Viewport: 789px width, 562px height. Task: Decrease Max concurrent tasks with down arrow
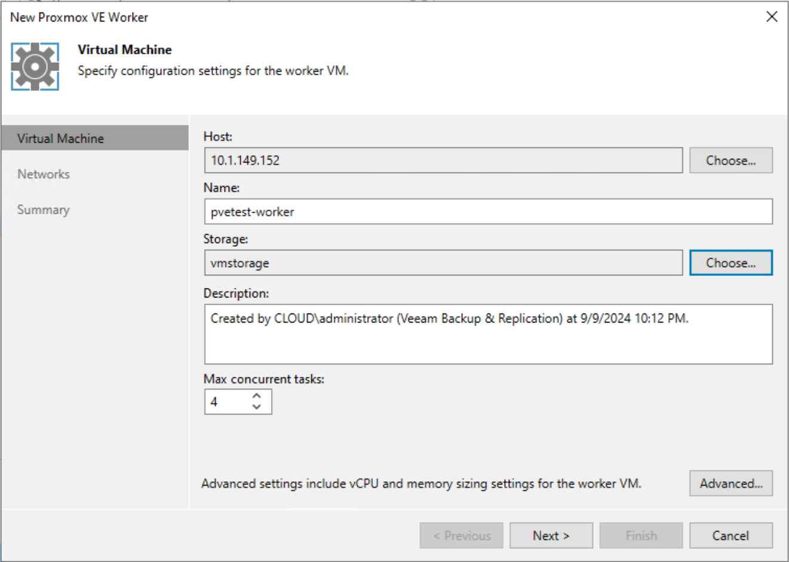point(256,407)
